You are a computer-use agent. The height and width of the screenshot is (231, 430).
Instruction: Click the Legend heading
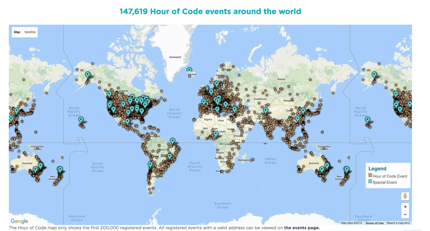(377, 169)
